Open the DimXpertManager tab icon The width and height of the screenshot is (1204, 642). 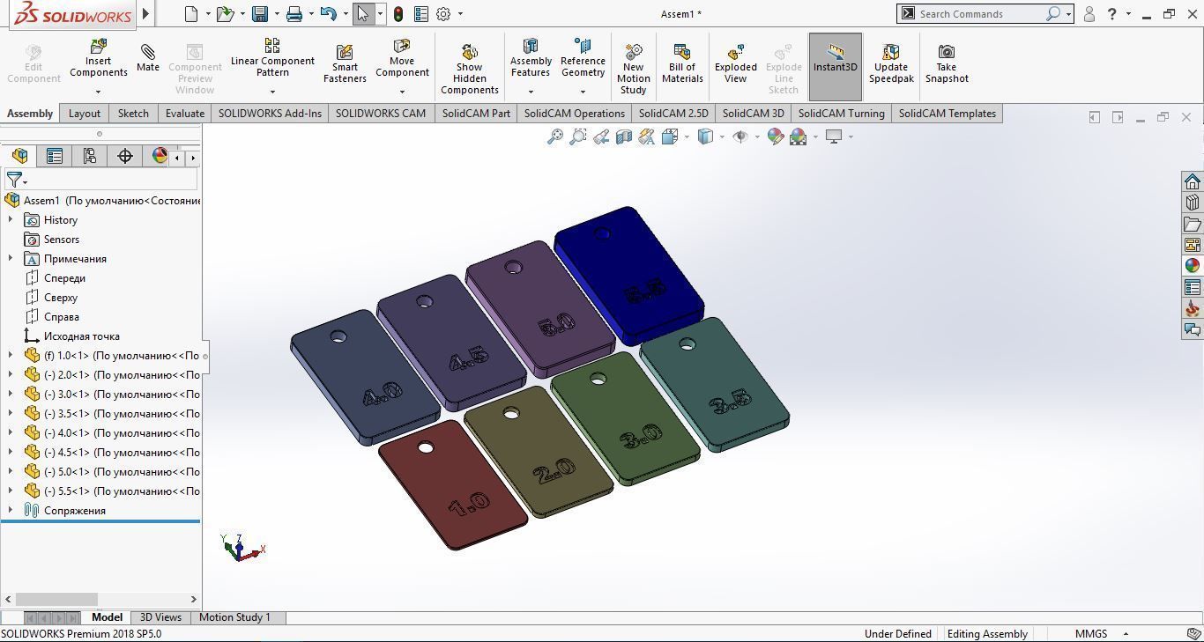[125, 156]
